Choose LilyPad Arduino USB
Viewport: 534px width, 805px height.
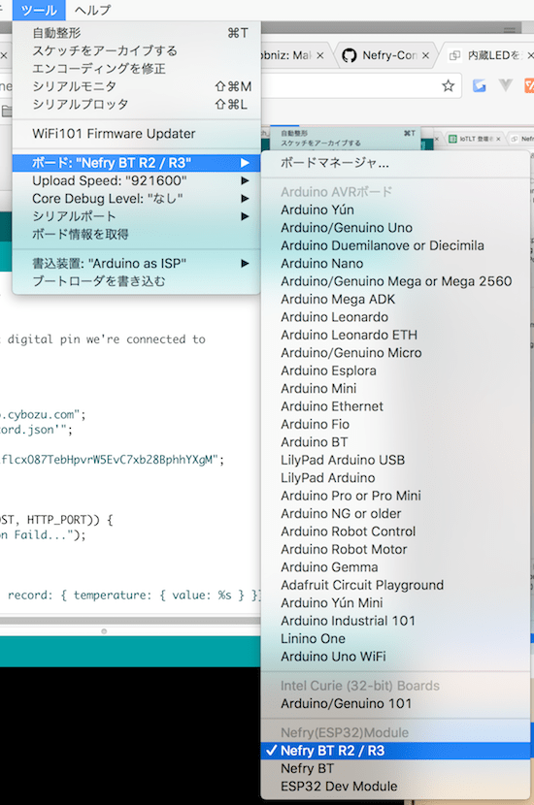pos(395,460)
